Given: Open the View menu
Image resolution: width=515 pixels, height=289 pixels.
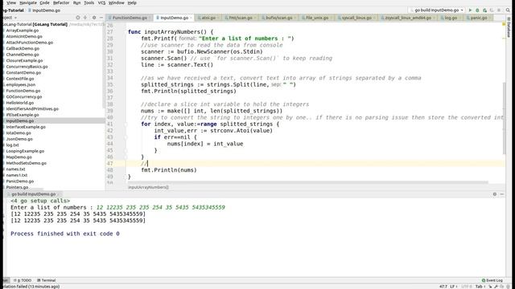Looking at the screenshot, I should click(x=11, y=2).
